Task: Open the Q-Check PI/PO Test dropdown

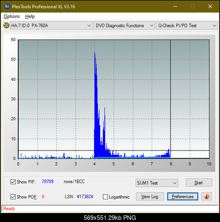Action: coord(187,26)
